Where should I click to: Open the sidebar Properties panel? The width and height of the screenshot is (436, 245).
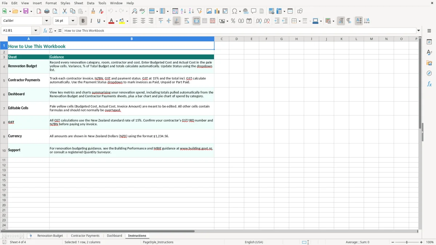point(429,42)
